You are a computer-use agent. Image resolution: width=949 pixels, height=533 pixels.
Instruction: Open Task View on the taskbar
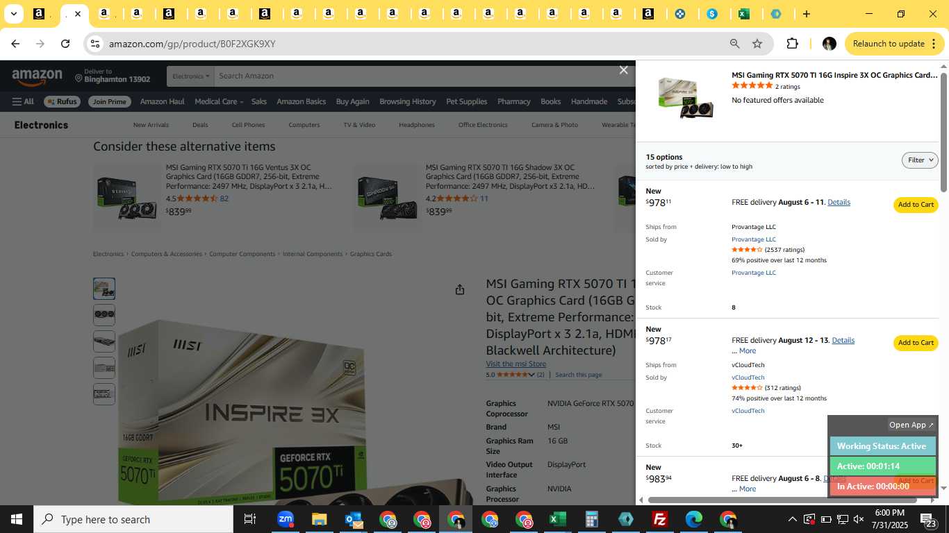coord(250,519)
